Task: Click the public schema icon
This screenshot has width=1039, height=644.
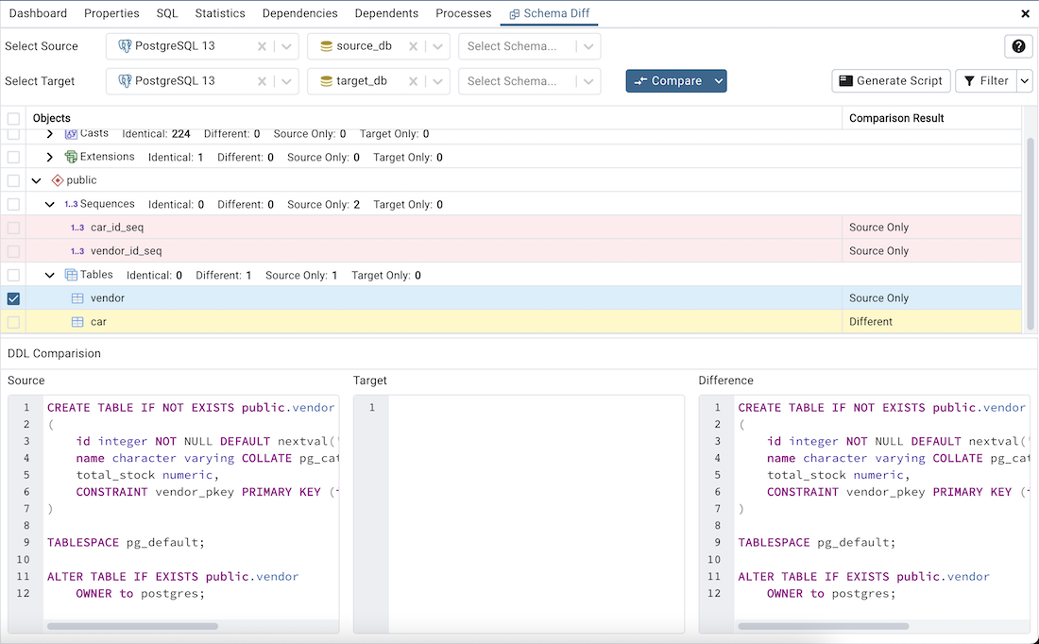Action: click(58, 179)
